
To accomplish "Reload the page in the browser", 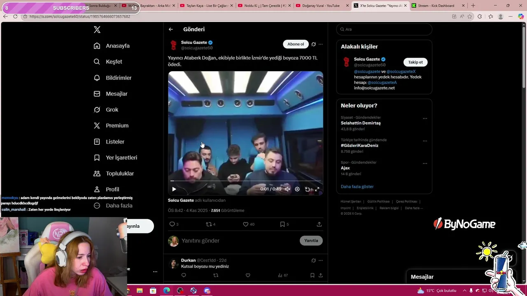I will click(15, 16).
